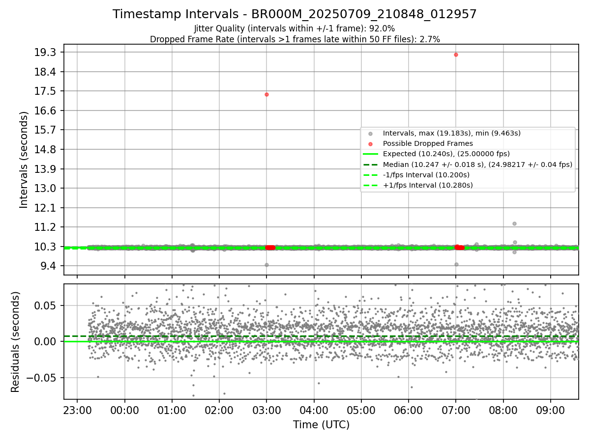Click the x-axis tick label '08:00'
The height and width of the screenshot is (442, 590).
tap(503, 411)
